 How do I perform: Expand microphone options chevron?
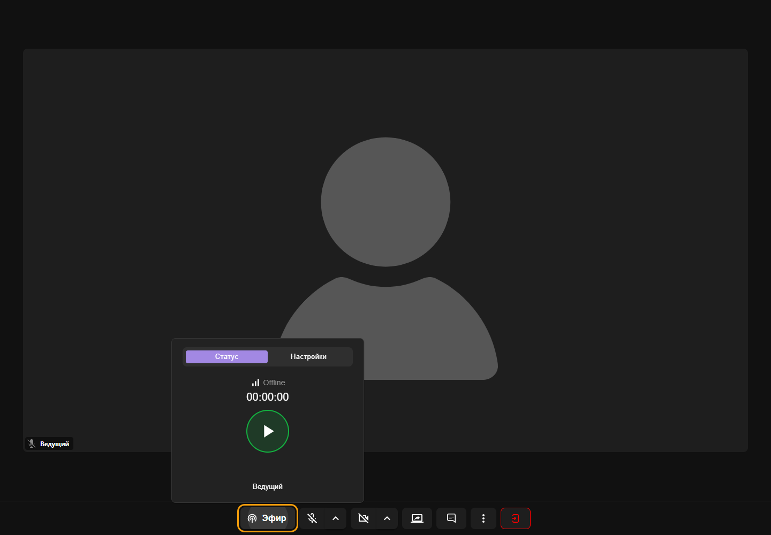pos(336,518)
